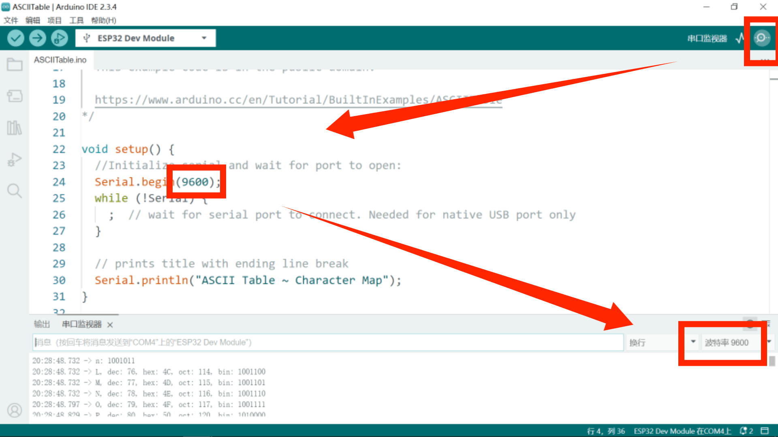Open the 工具 menu
Image resolution: width=778 pixels, height=437 pixels.
point(76,20)
